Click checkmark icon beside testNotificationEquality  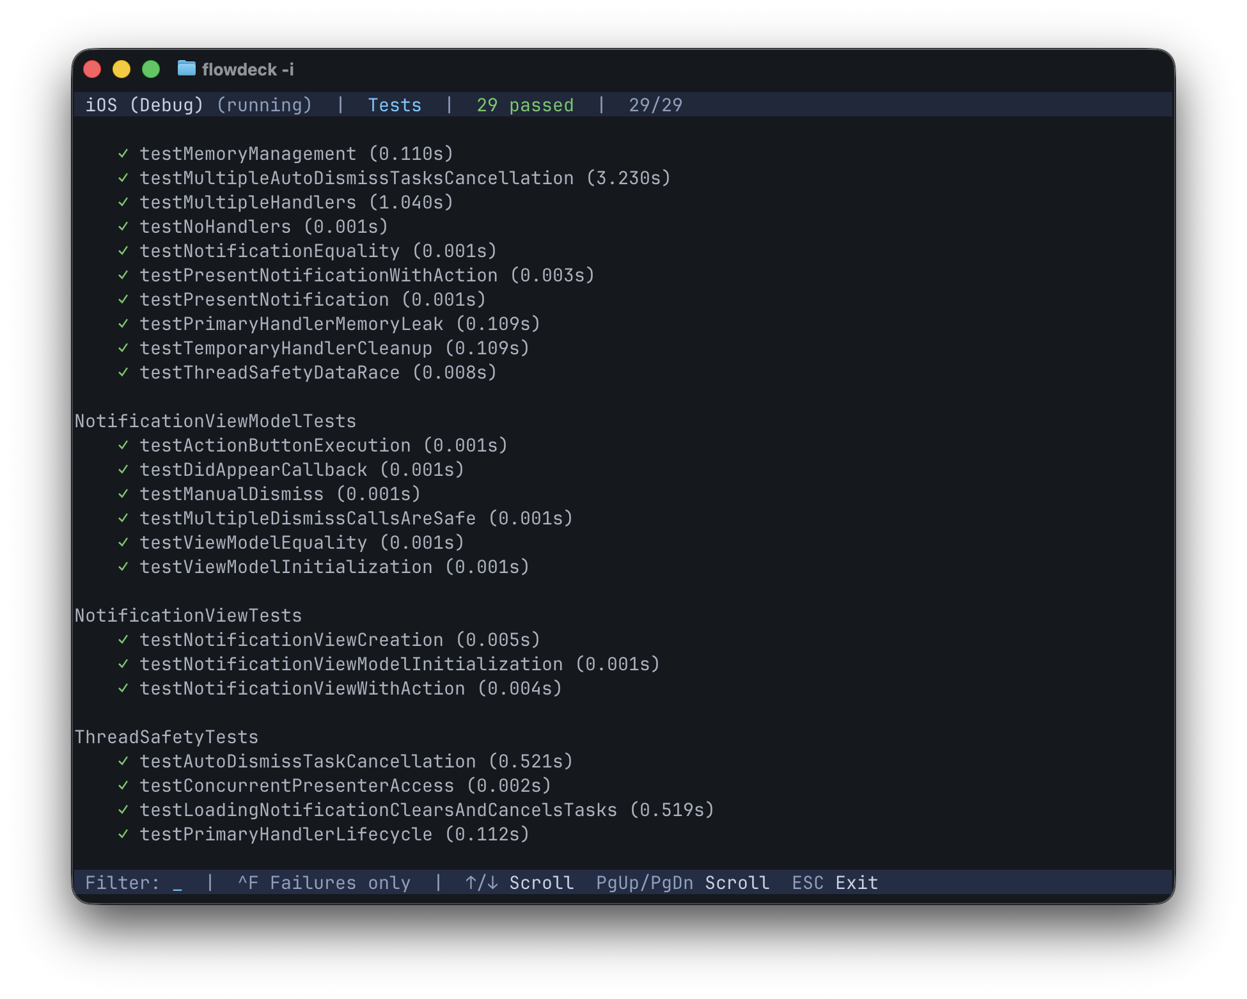(x=123, y=251)
